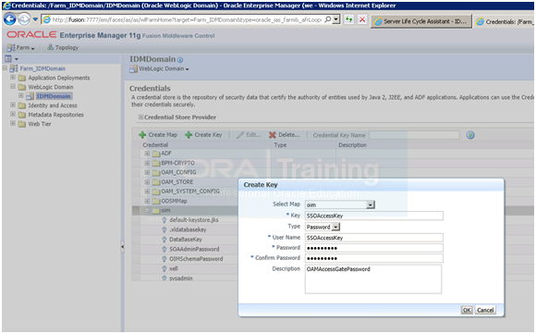Click the browser address bar URL

[x=187, y=19]
